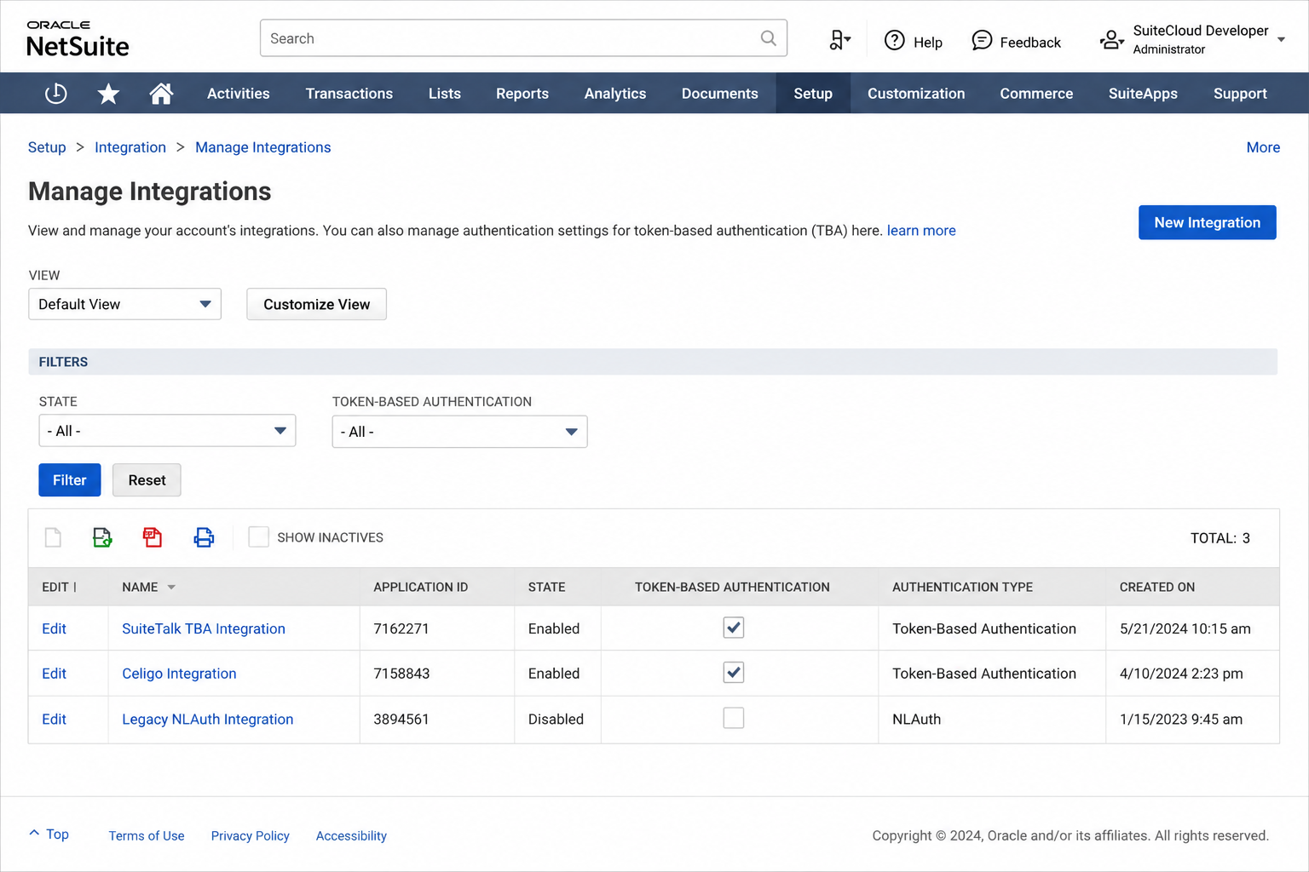Click the new document icon in list toolbar
Screen dimensions: 1309x872
pyautogui.click(x=53, y=537)
